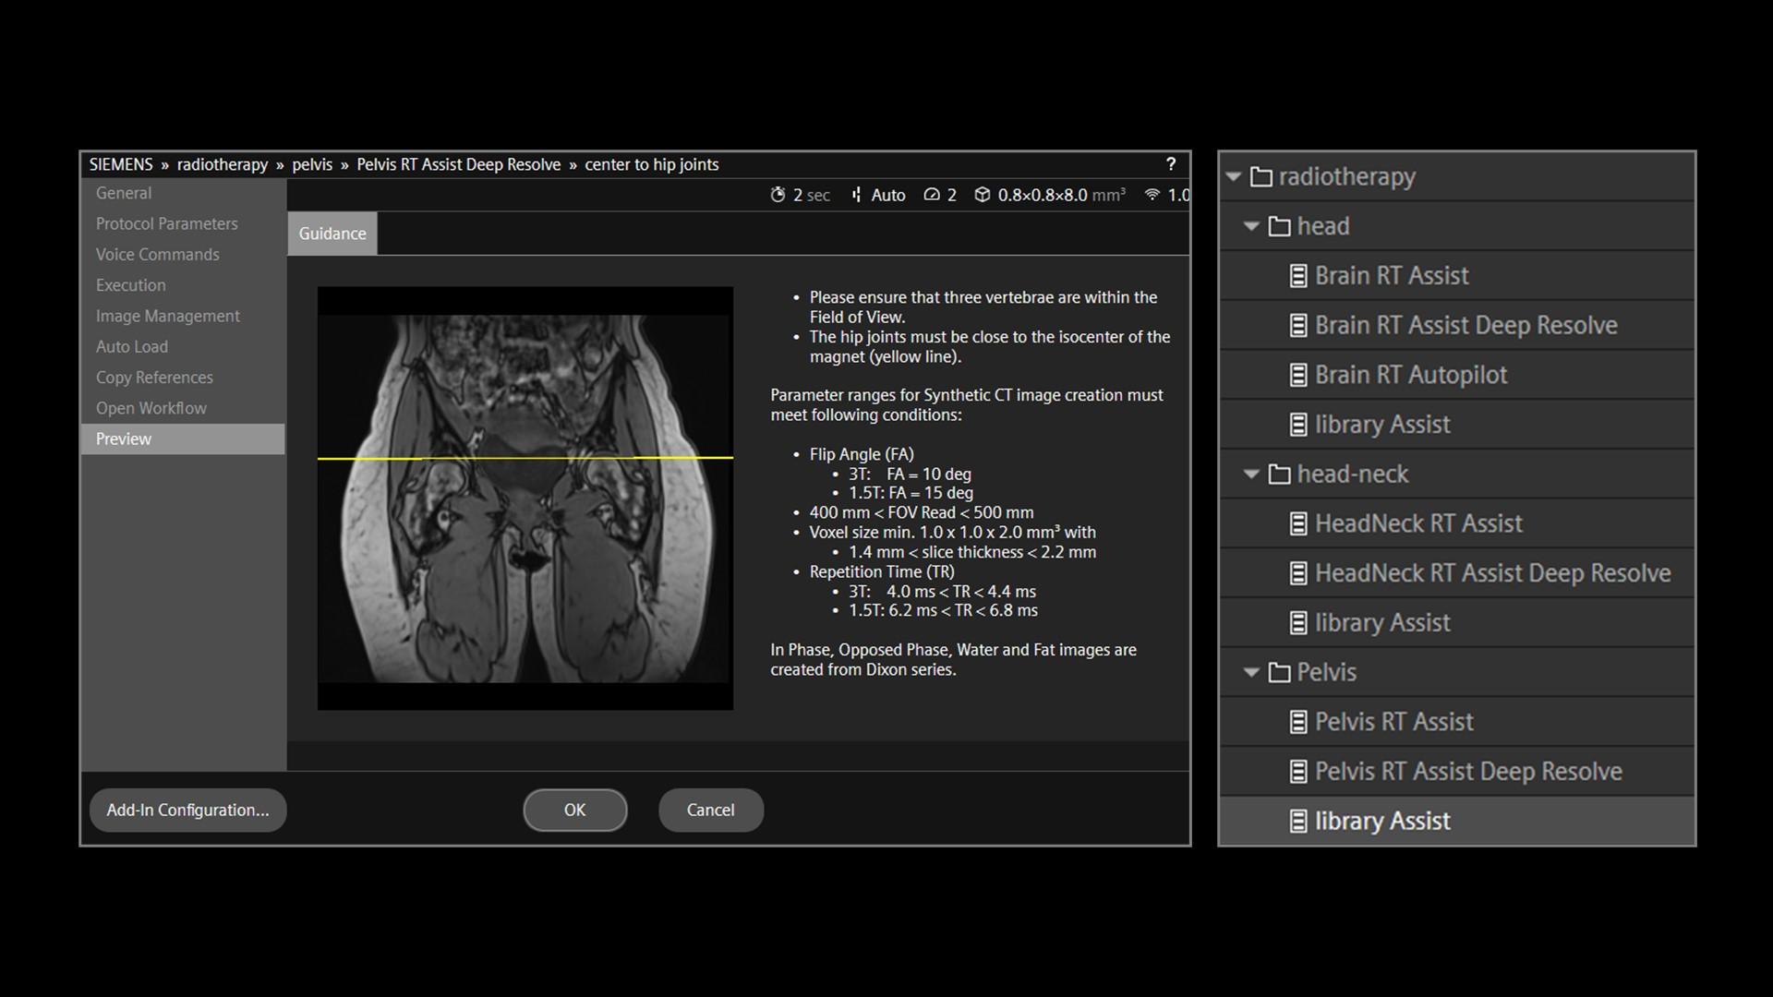Image resolution: width=1773 pixels, height=997 pixels.
Task: Click the voxel size cube icon
Action: 983,195
